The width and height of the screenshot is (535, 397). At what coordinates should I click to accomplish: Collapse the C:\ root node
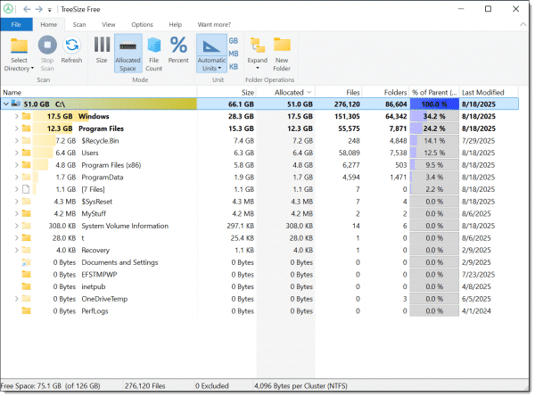click(6, 103)
